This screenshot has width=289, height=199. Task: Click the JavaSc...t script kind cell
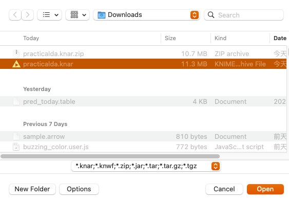tap(239, 147)
